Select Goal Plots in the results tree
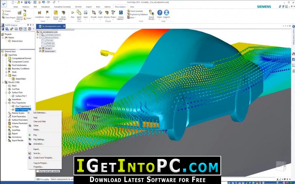 point(14,130)
